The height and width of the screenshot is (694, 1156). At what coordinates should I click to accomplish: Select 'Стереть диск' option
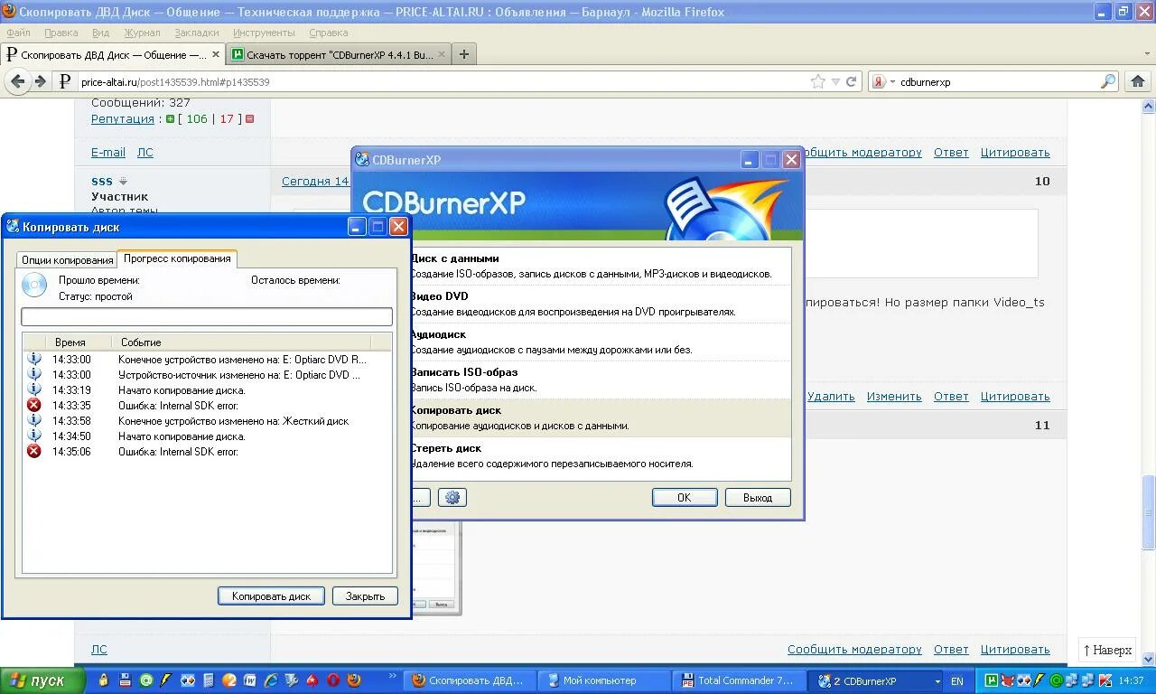(x=601, y=456)
